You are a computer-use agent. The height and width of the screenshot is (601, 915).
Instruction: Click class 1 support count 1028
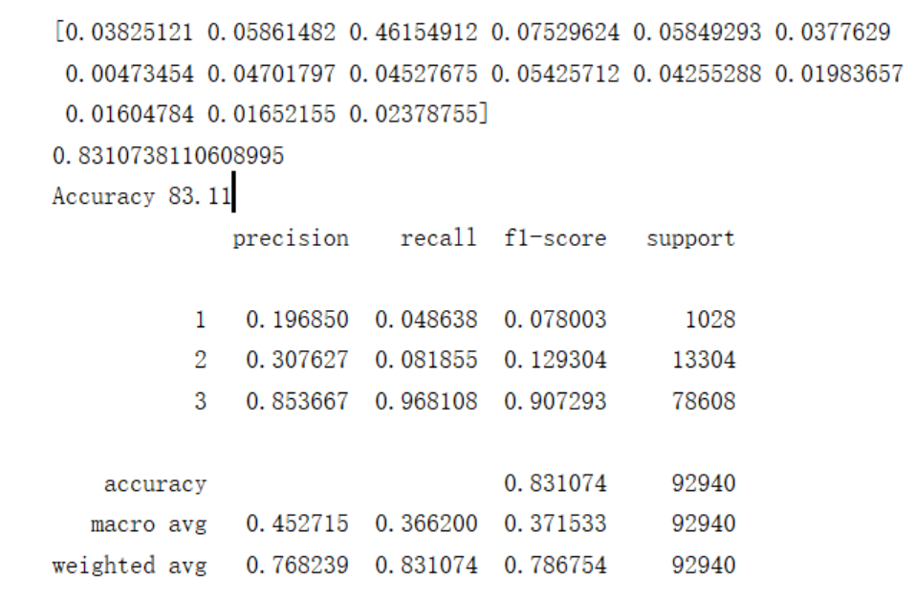tap(709, 320)
